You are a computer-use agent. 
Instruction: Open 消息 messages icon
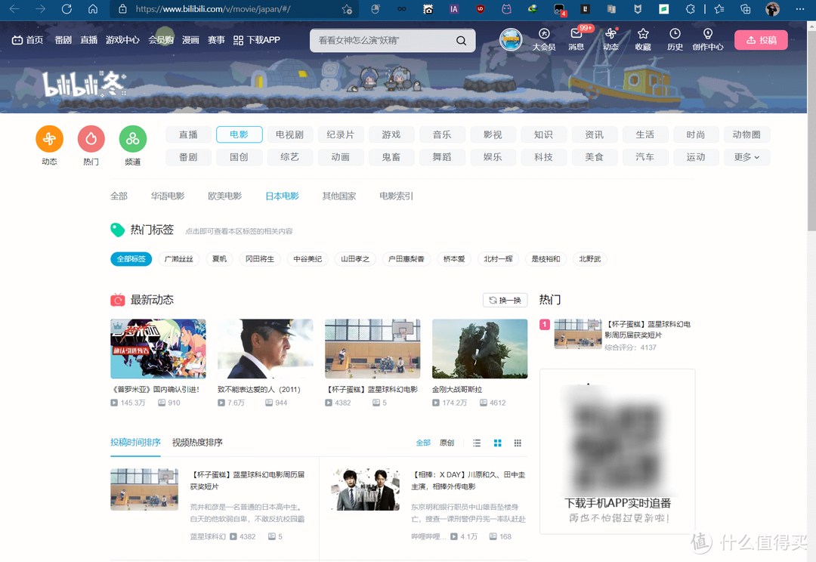pyautogui.click(x=576, y=39)
